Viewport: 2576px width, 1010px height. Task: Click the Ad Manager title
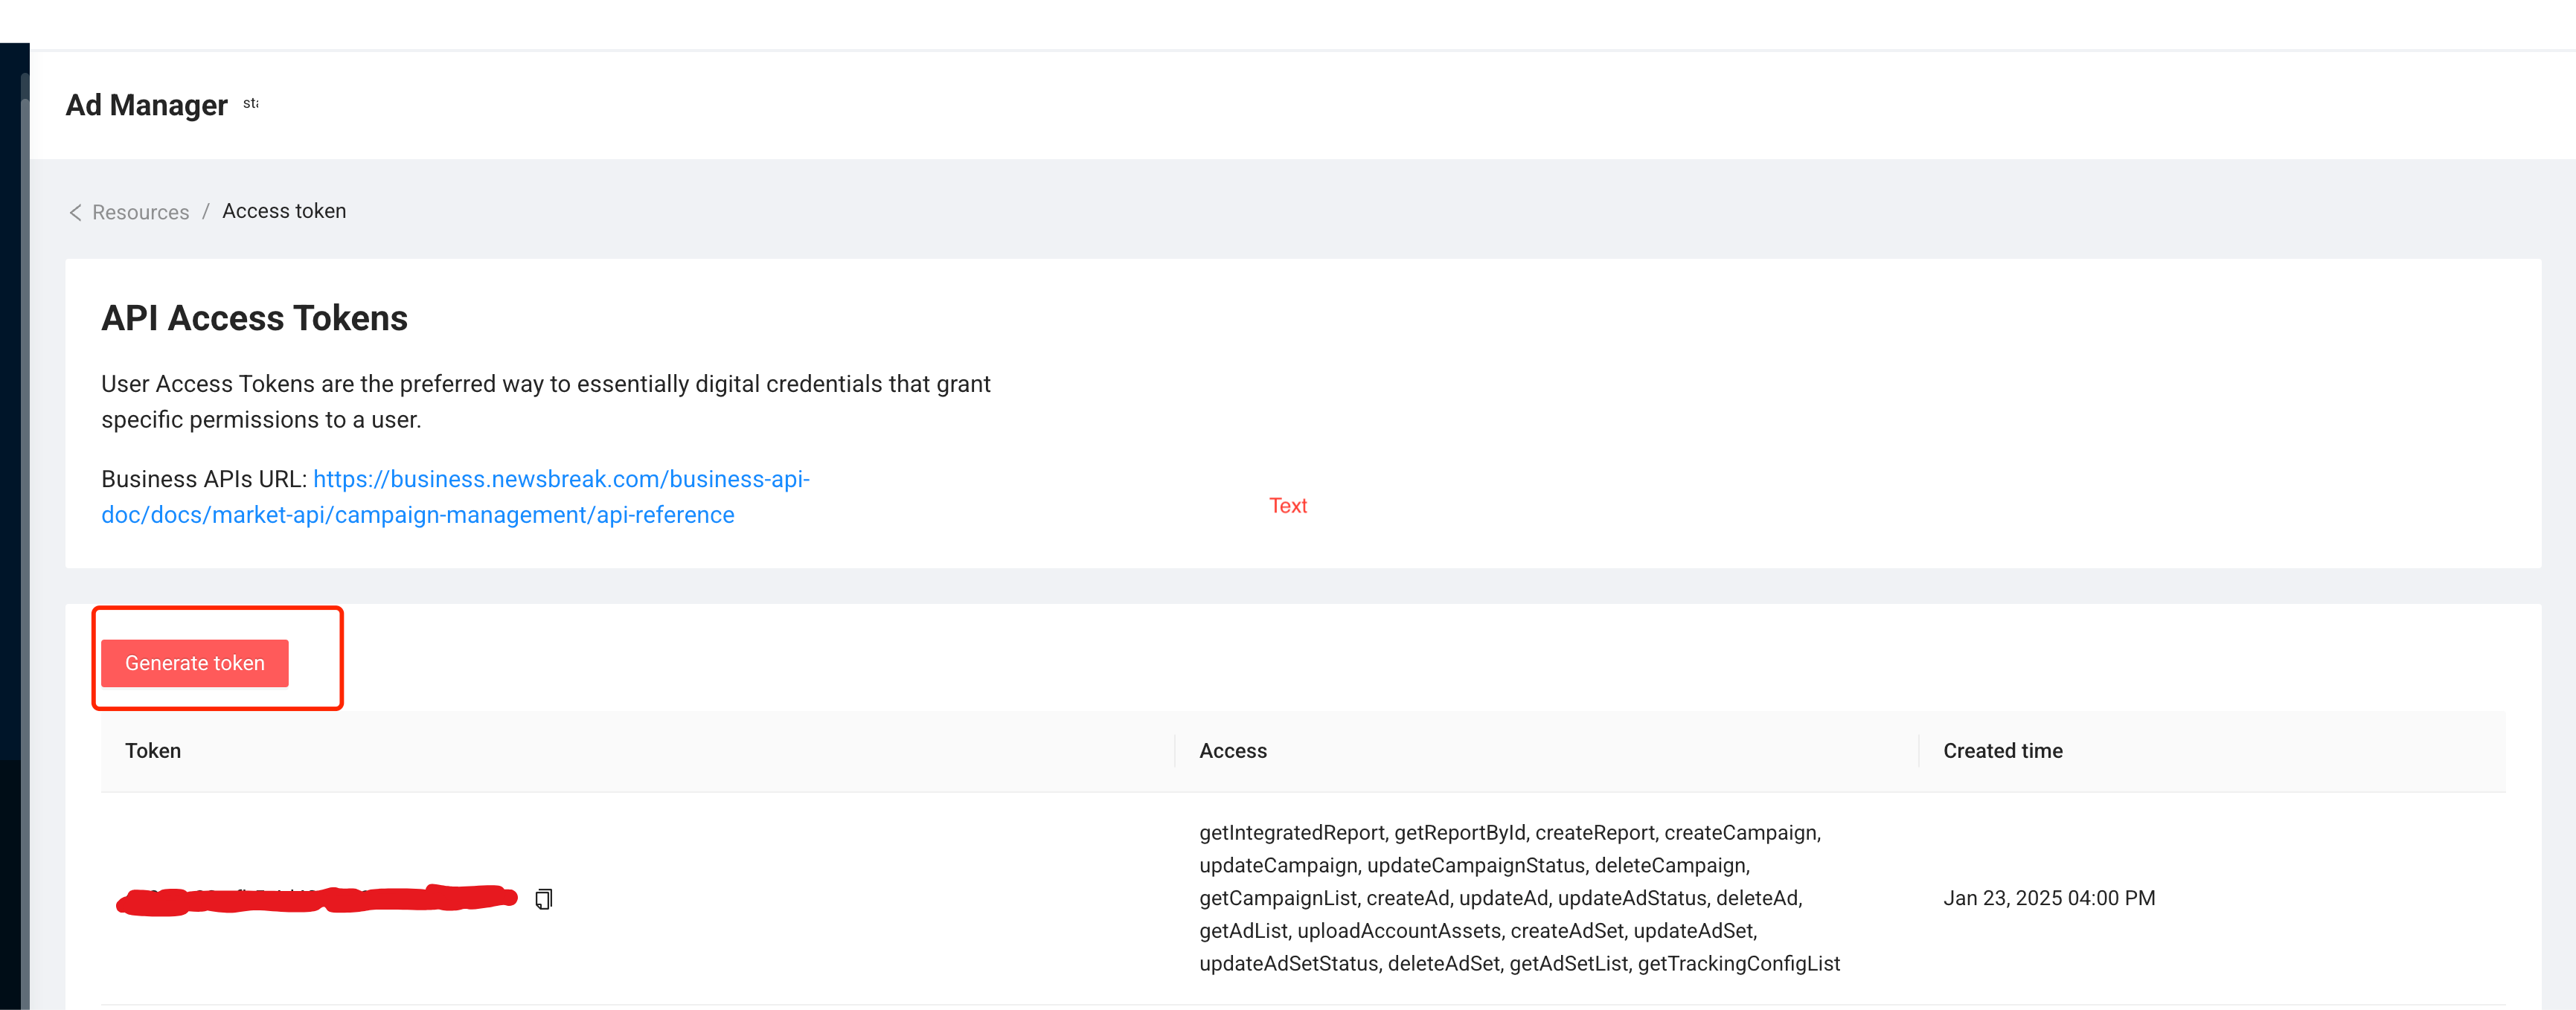147,105
